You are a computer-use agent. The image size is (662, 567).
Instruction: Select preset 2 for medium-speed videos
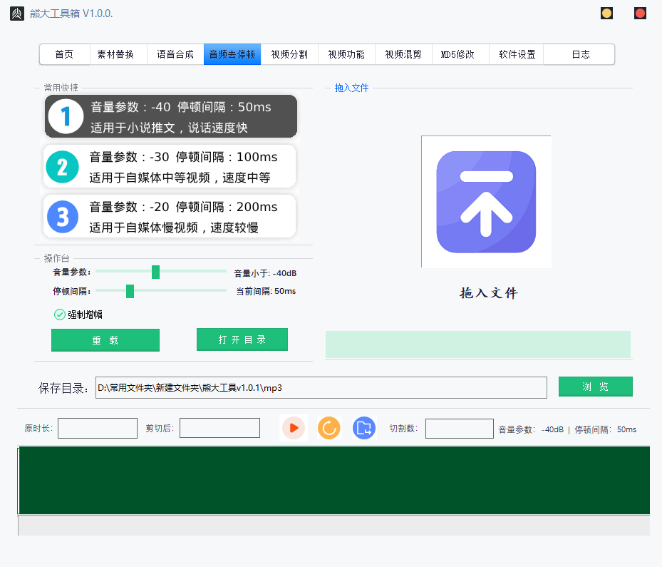tap(171, 165)
